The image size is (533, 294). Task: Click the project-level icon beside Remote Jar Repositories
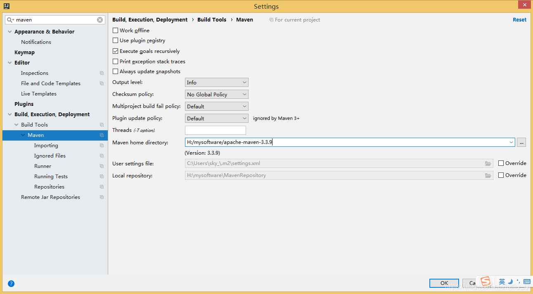pyautogui.click(x=102, y=197)
